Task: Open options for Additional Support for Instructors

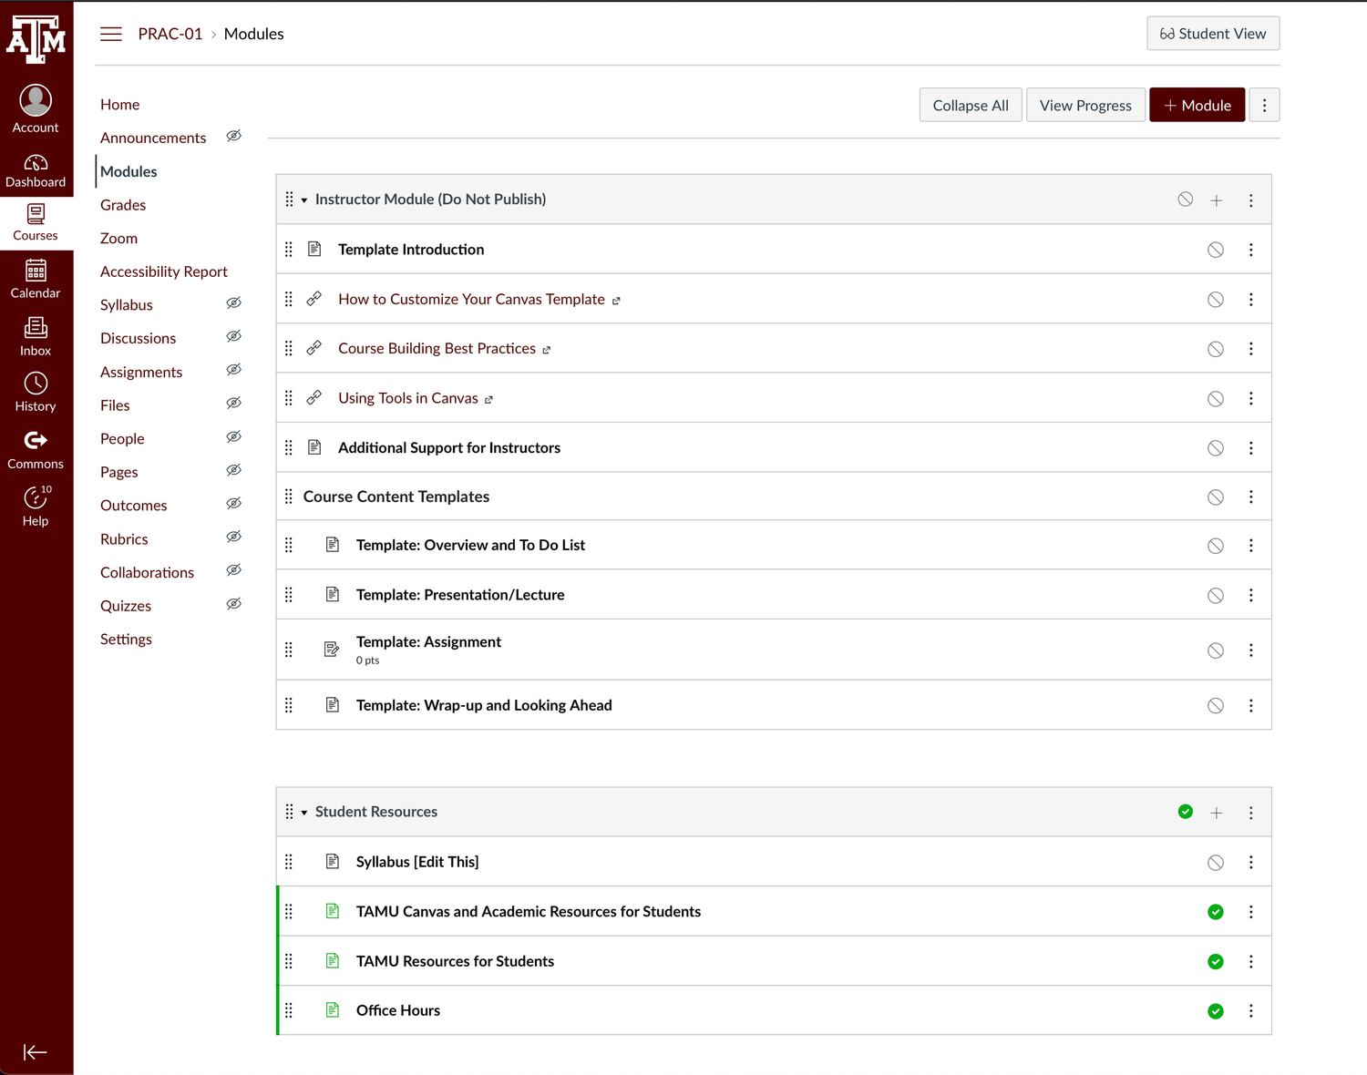Action: pyautogui.click(x=1250, y=448)
